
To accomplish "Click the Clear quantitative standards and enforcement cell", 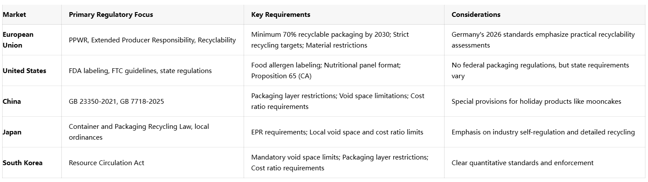I will click(522, 163).
